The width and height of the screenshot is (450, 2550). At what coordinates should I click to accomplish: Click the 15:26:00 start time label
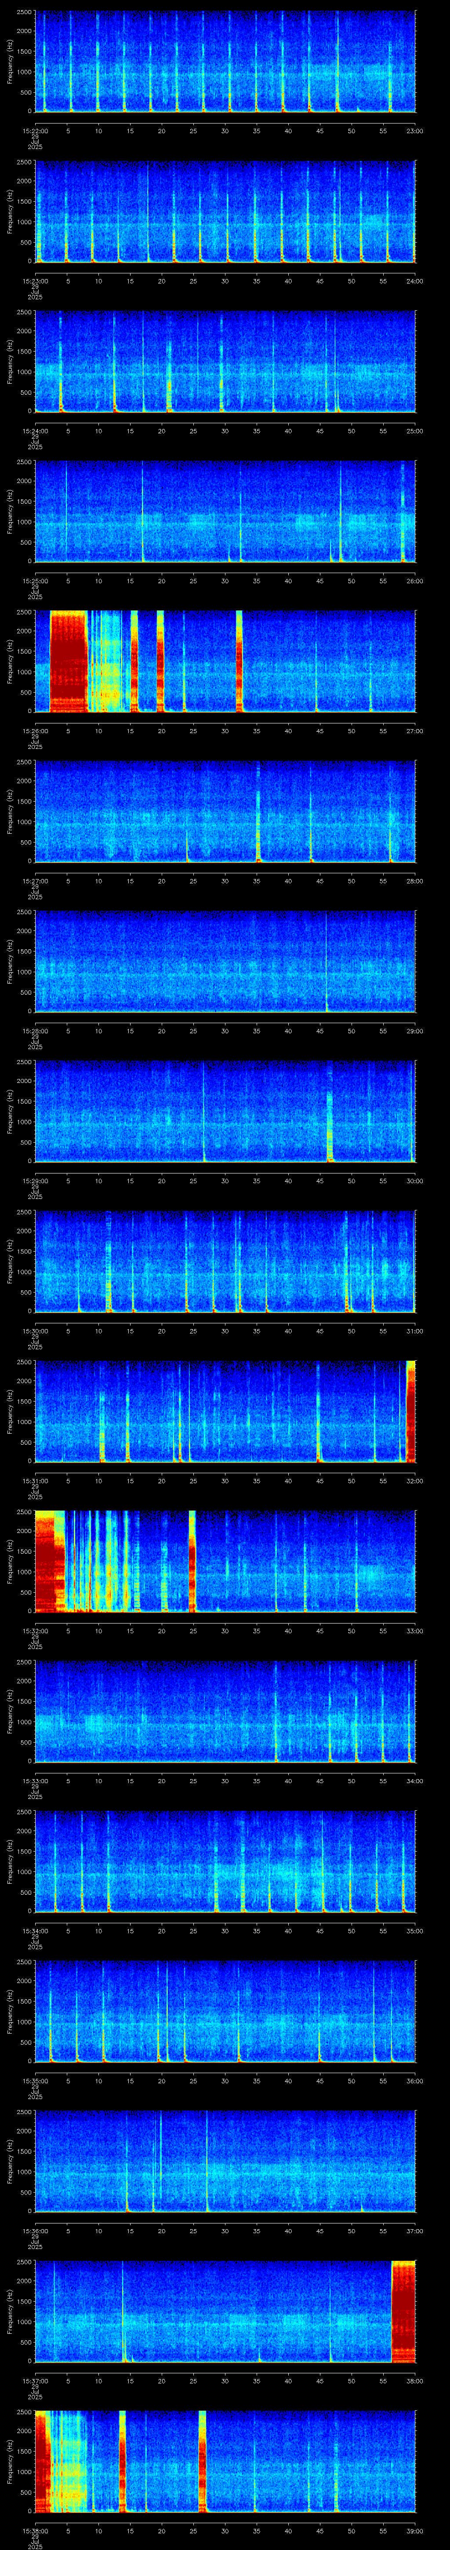[35, 730]
